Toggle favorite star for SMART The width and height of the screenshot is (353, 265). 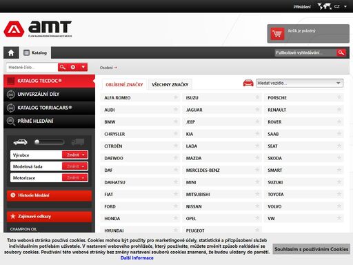coord(339,170)
